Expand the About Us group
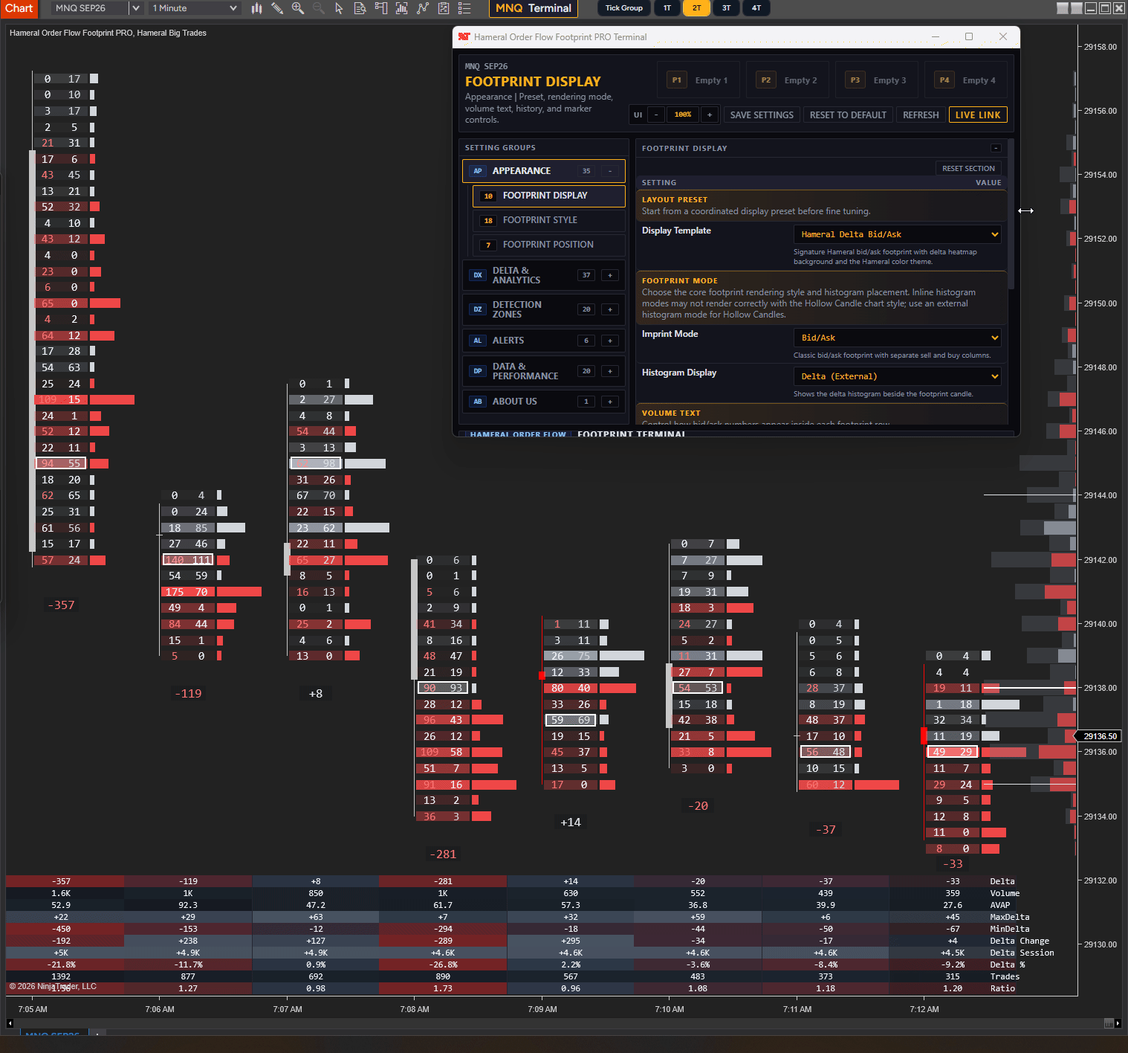Viewport: 1128px width, 1053px height. [610, 402]
